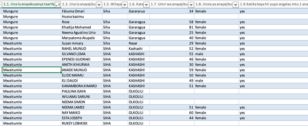The image size is (308, 126).
Task: Select the name cell ELI DAUDI
Action: (x=81, y=81)
